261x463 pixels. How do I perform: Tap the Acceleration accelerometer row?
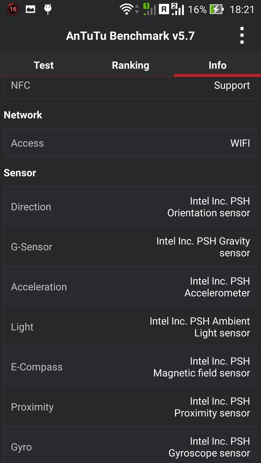point(130,287)
